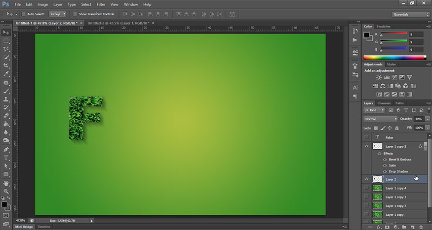Show Layer 1 copy 4
432x230 pixels.
click(366, 188)
